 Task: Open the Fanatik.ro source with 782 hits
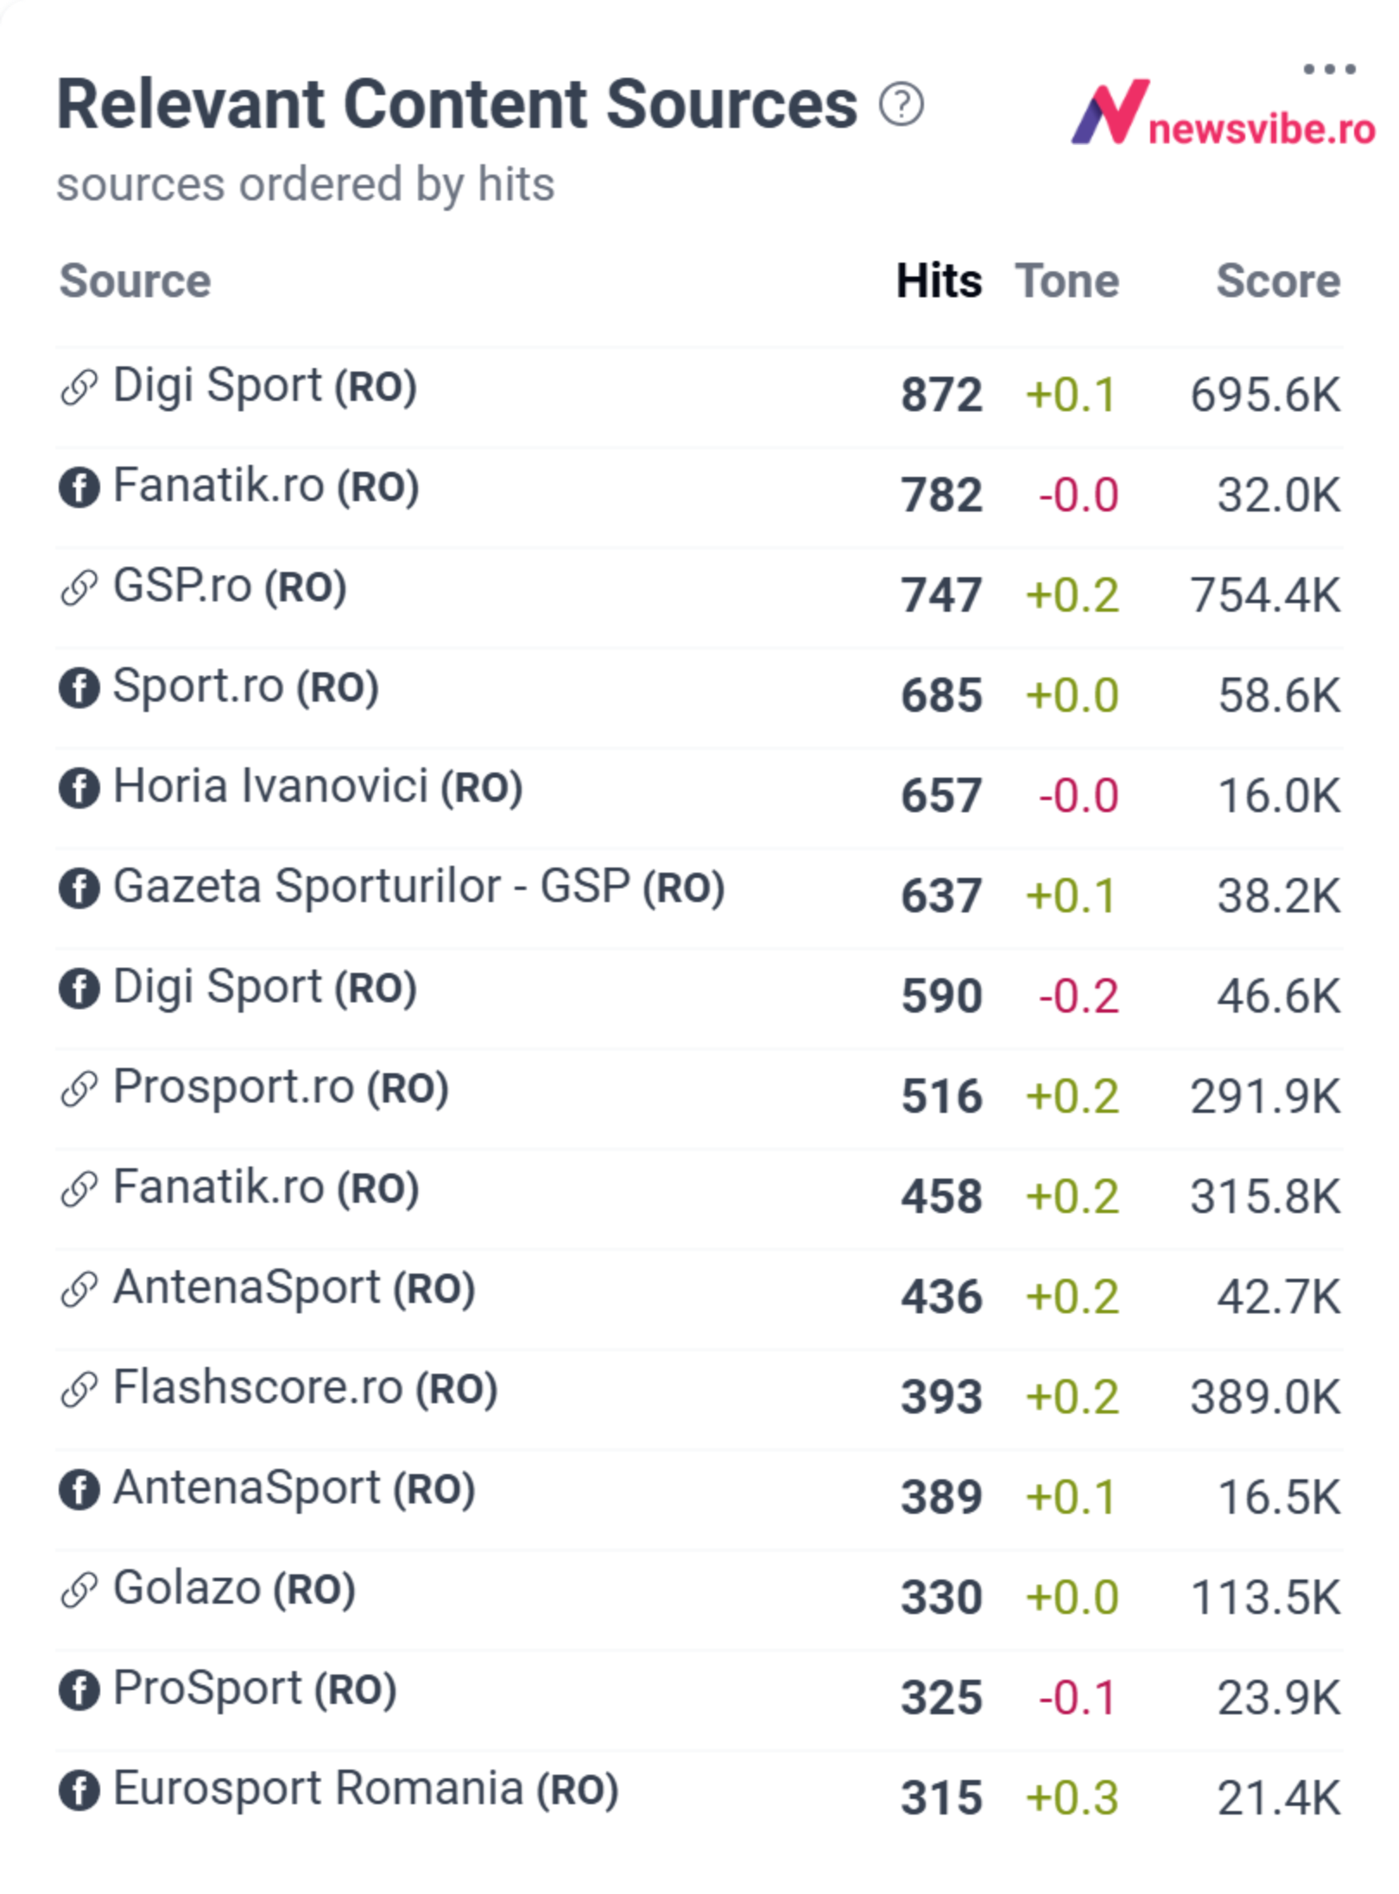pos(266,486)
